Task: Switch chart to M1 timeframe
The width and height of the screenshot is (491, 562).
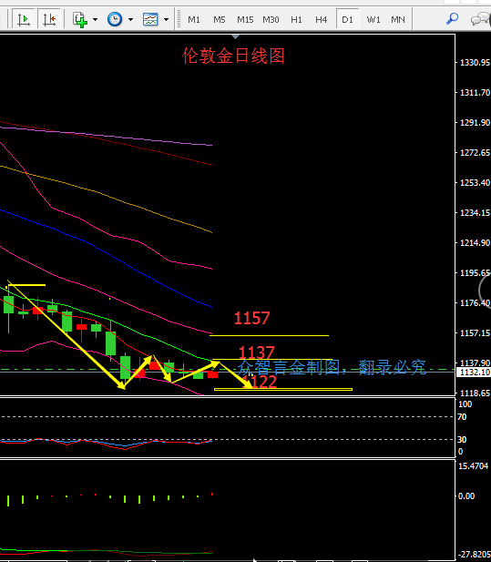Action: click(194, 20)
